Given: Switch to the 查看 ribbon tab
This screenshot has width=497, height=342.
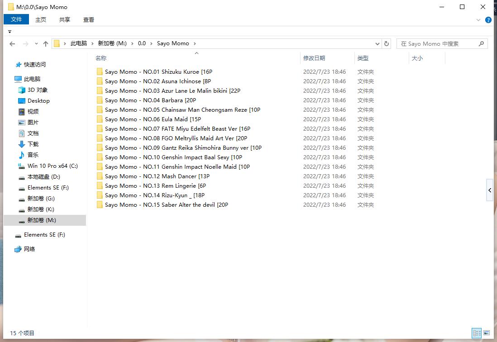Looking at the screenshot, I should pos(89,19).
